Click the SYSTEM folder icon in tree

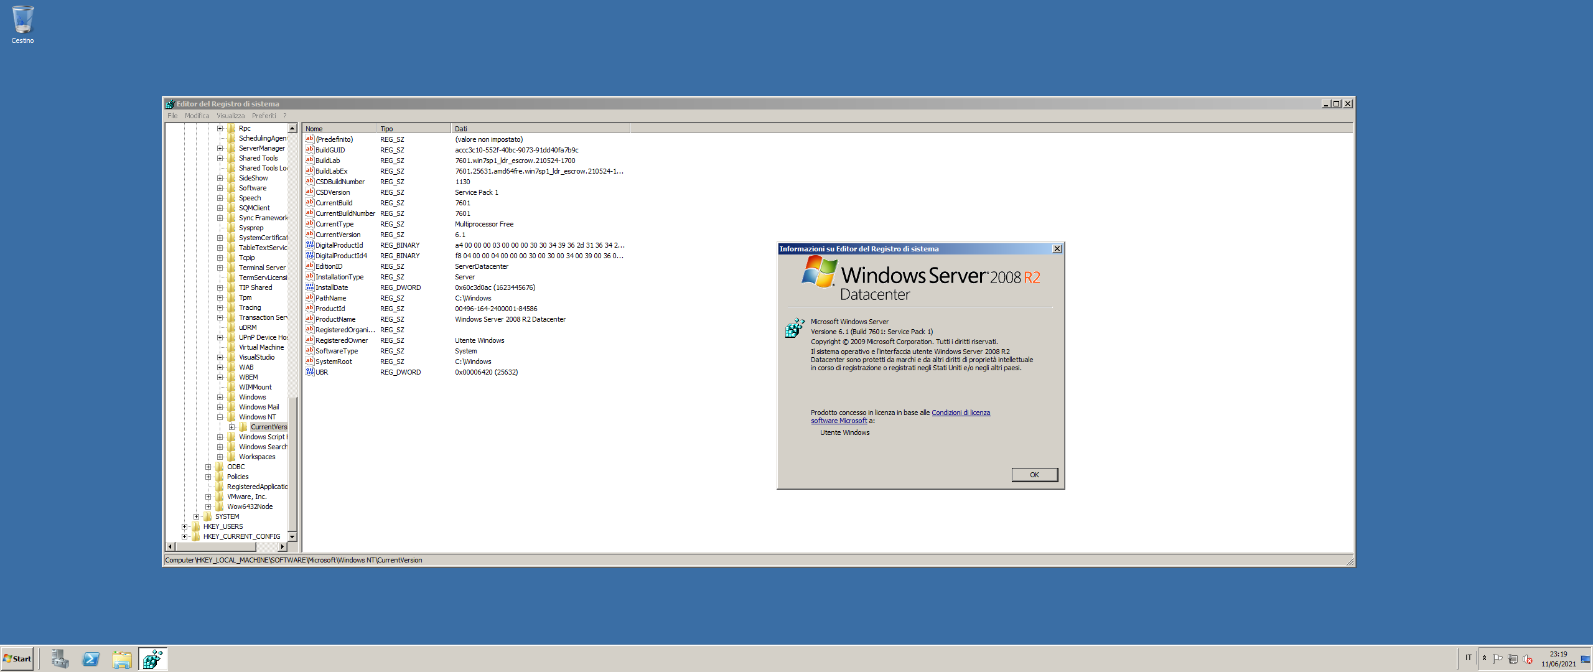pyautogui.click(x=208, y=516)
